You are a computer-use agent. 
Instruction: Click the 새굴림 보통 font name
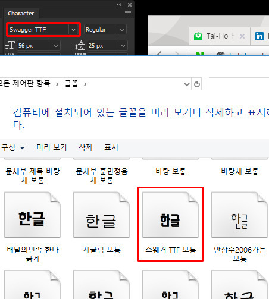coord(102,250)
